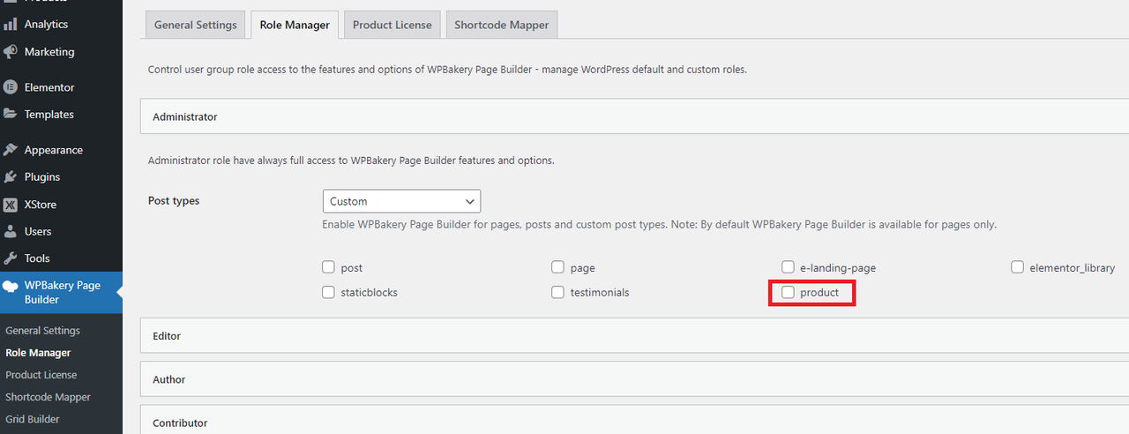
Task: Click the 'Post types' label
Action: (x=174, y=201)
